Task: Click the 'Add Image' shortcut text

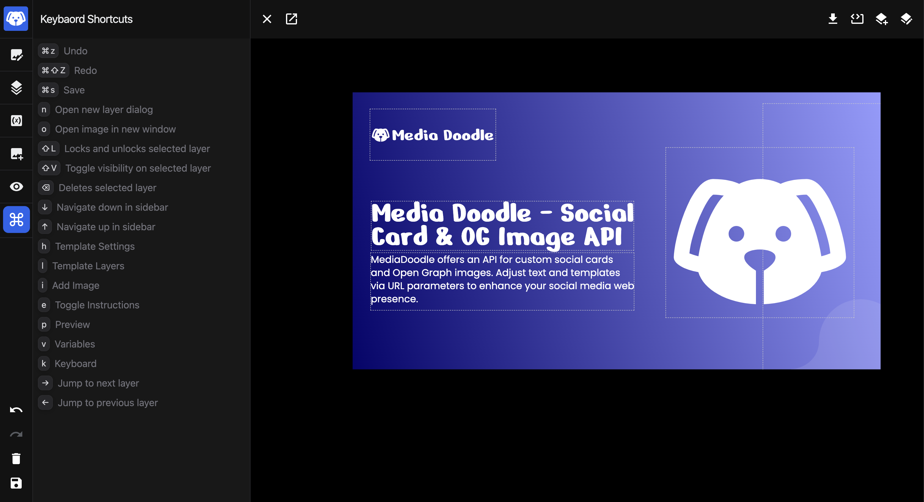Action: click(x=76, y=286)
